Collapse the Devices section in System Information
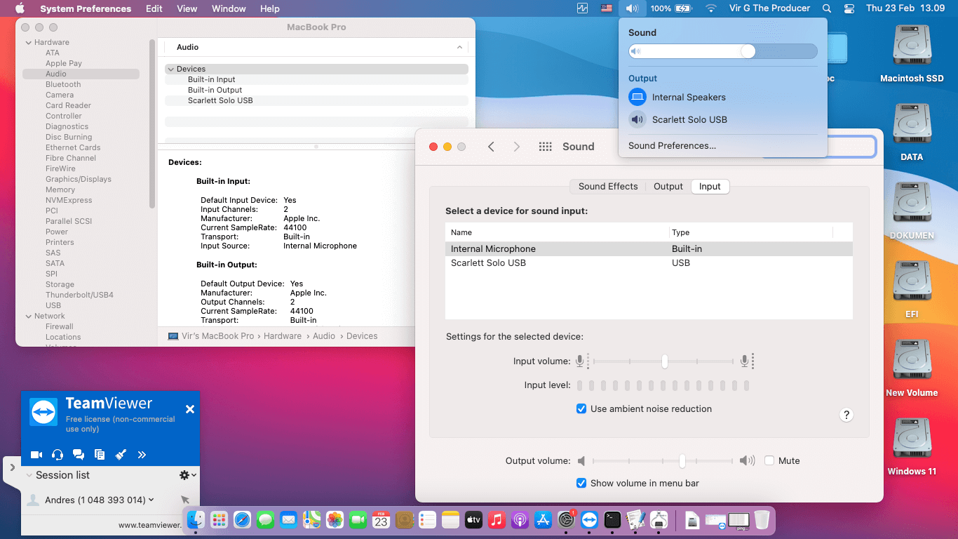Screen dimensions: 958x539 (170, 69)
